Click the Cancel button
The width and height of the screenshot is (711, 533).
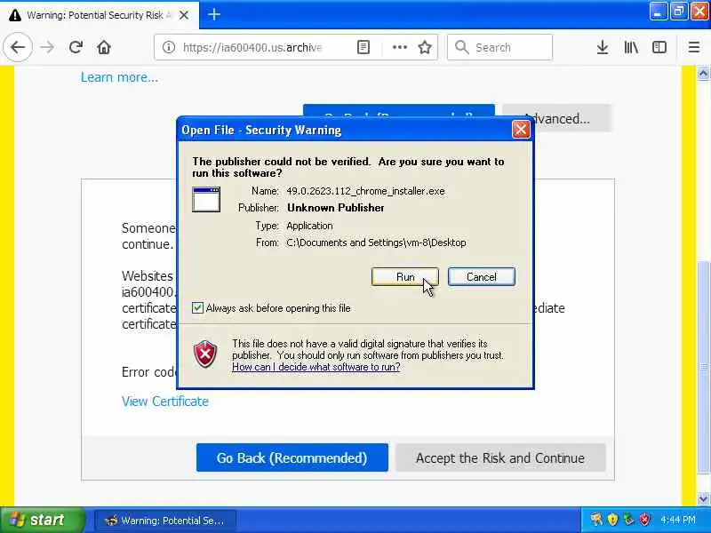coord(481,277)
